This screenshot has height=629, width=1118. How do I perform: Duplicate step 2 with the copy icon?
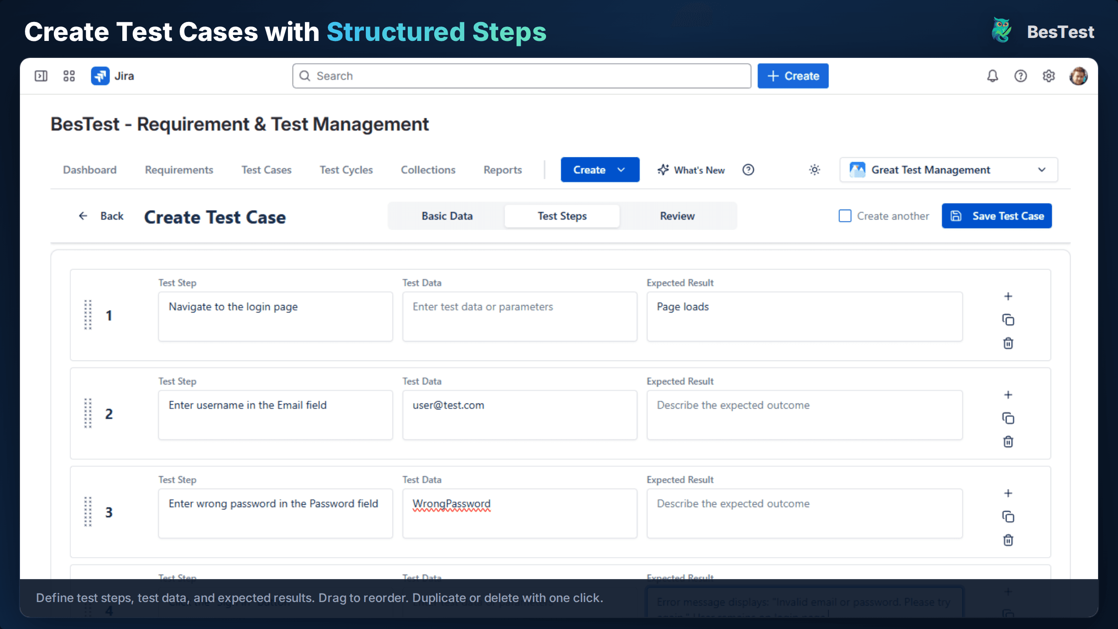point(1008,418)
